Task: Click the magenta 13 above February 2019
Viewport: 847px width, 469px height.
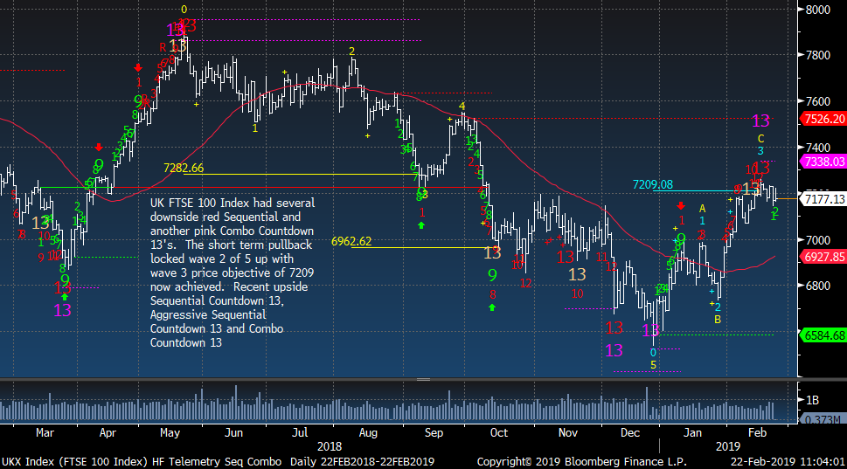Action: (x=760, y=121)
